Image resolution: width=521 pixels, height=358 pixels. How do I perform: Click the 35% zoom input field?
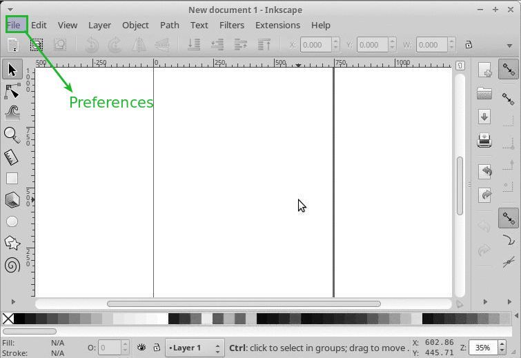(x=484, y=348)
